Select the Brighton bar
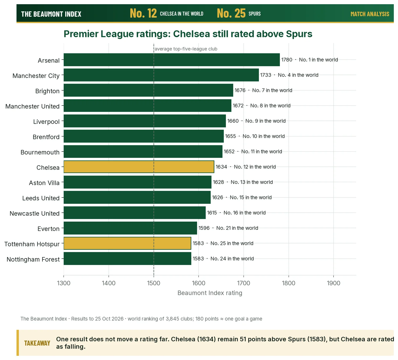398x360 pixels. (148, 90)
